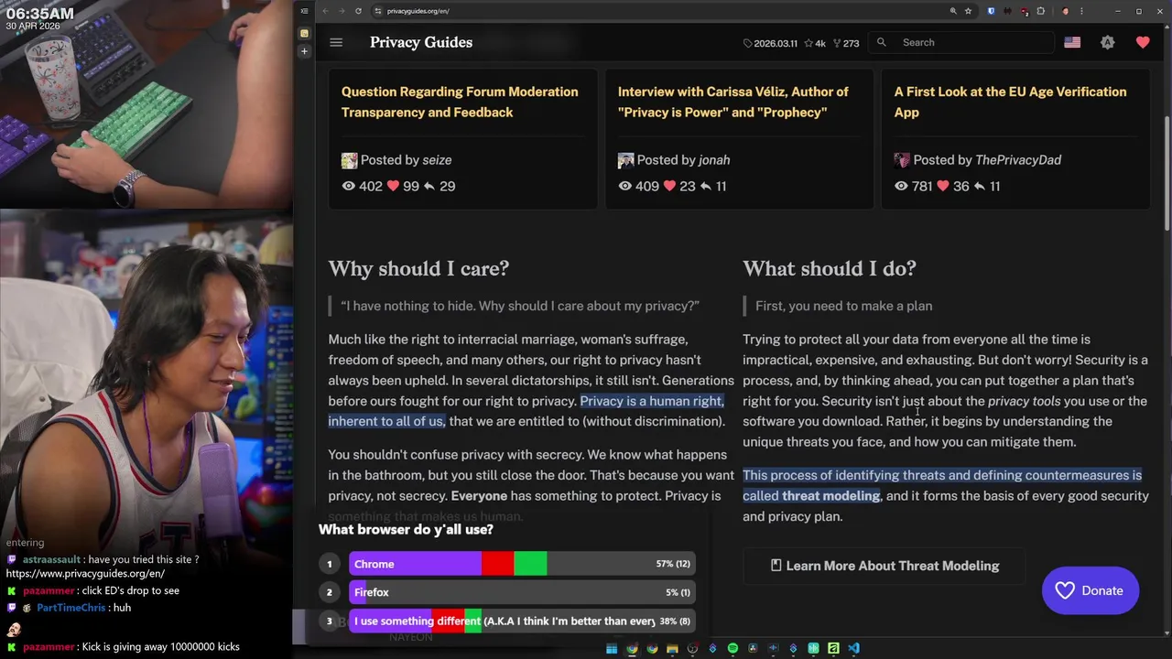Screen dimensions: 1172x659
Task: Click the PartTimeChris chat username
Action: [x=71, y=608]
